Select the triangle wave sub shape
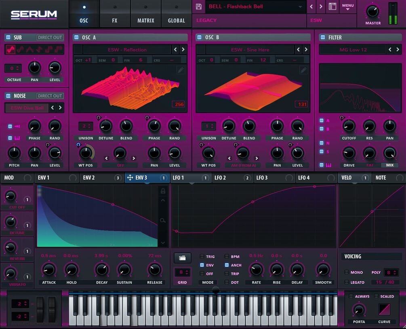 click(29, 49)
